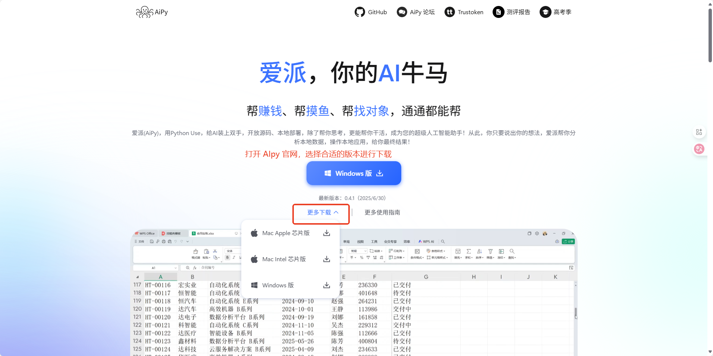Click the copy icon below scissors in WPS

(x=216, y=257)
